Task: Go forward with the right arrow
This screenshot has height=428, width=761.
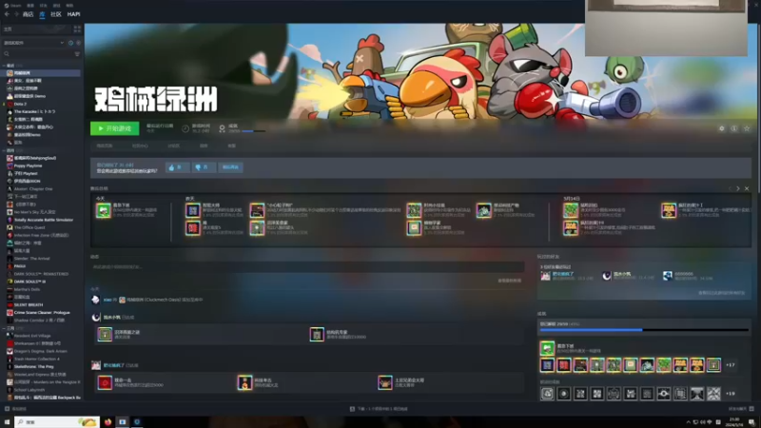Action: [16, 14]
